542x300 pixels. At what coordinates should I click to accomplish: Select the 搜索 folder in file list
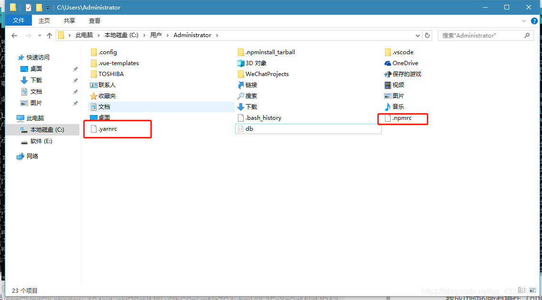coord(248,96)
